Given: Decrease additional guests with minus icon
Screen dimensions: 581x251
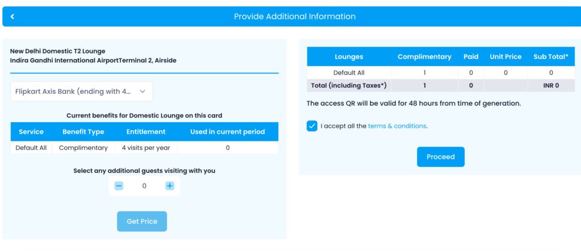Looking at the screenshot, I should pos(119,186).
